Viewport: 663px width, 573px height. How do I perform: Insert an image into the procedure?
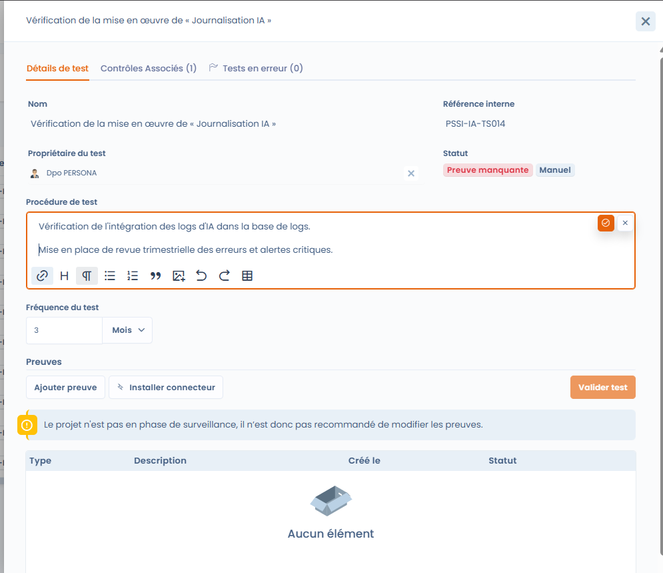[x=179, y=276]
